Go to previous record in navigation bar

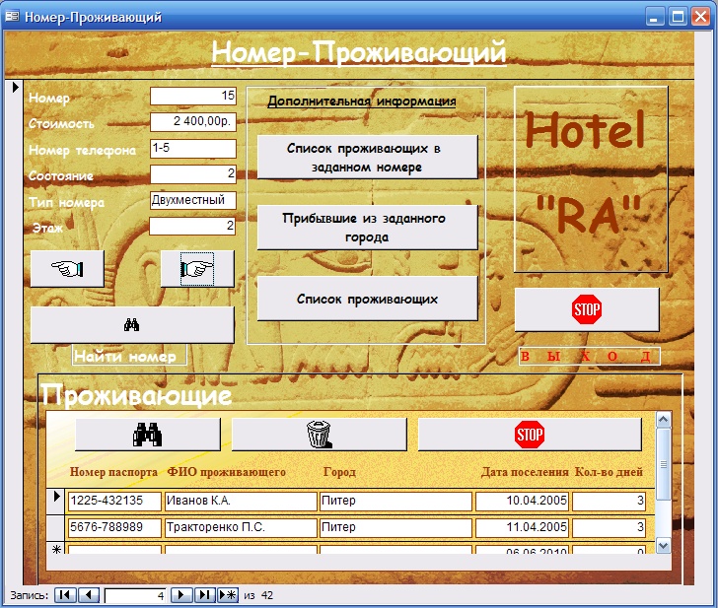click(89, 595)
